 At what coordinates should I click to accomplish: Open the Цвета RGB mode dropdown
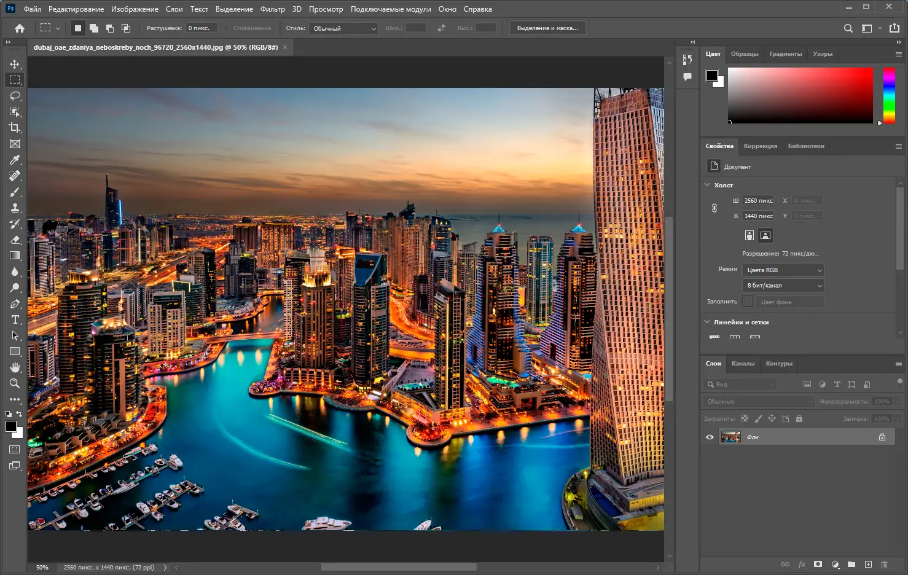[x=783, y=270]
